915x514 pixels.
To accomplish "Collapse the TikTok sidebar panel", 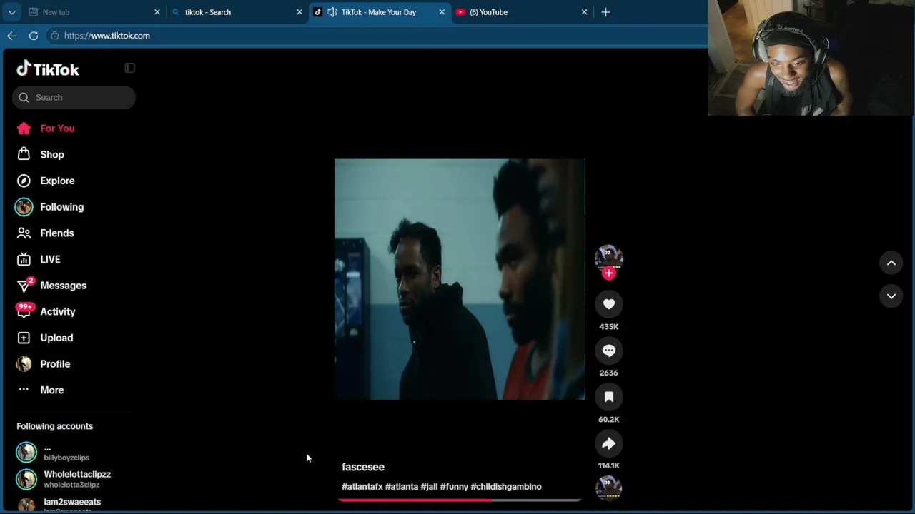I will click(x=129, y=68).
